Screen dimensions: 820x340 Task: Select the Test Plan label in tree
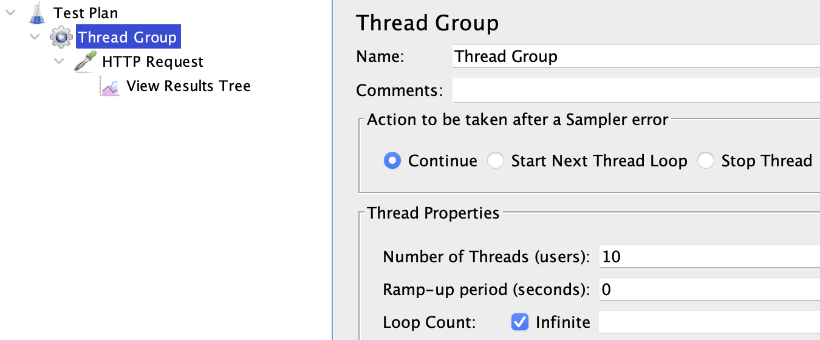point(86,13)
